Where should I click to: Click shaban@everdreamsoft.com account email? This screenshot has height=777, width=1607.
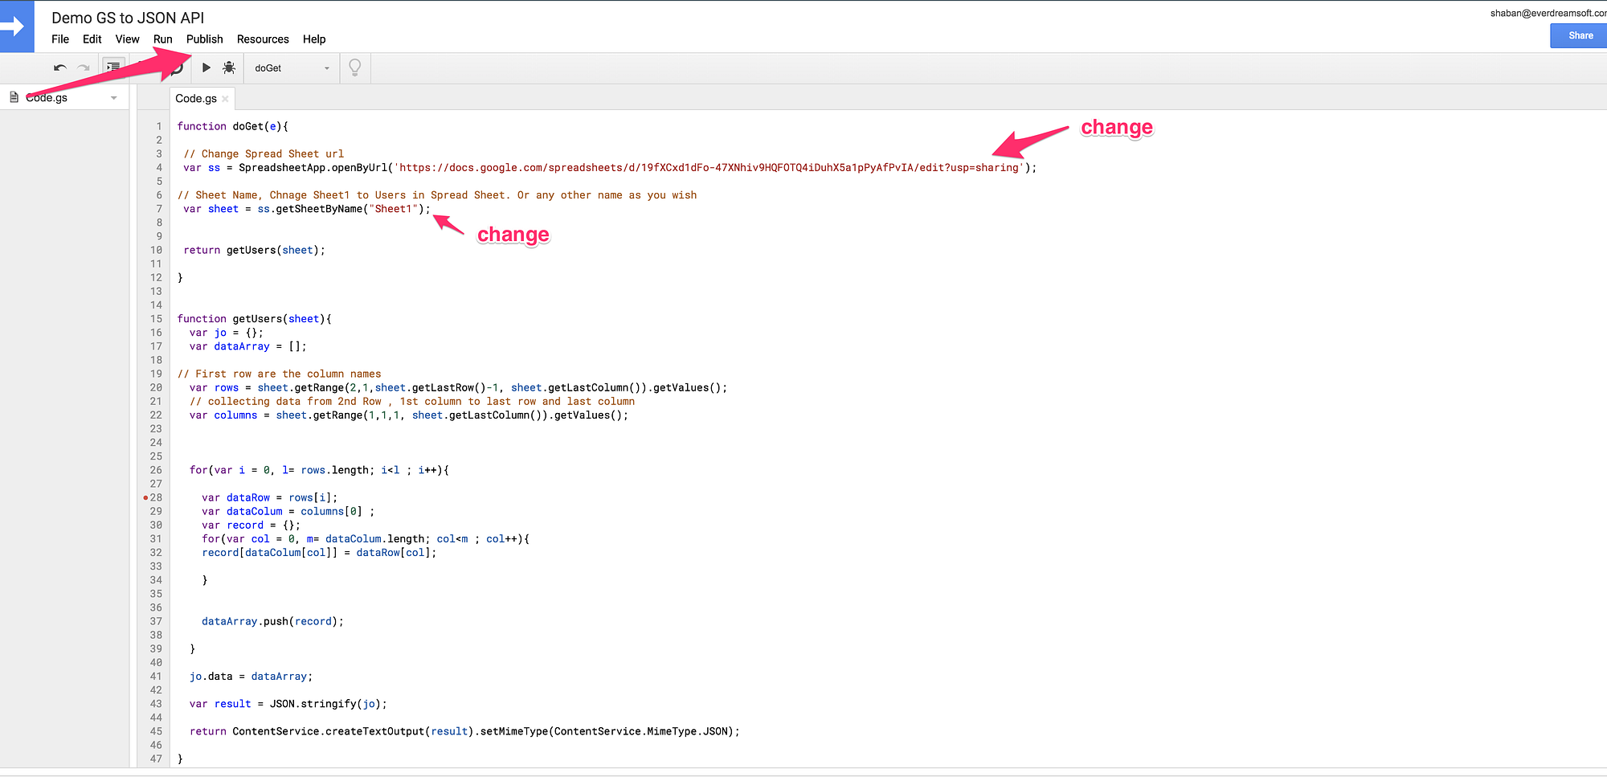[x=1551, y=13]
